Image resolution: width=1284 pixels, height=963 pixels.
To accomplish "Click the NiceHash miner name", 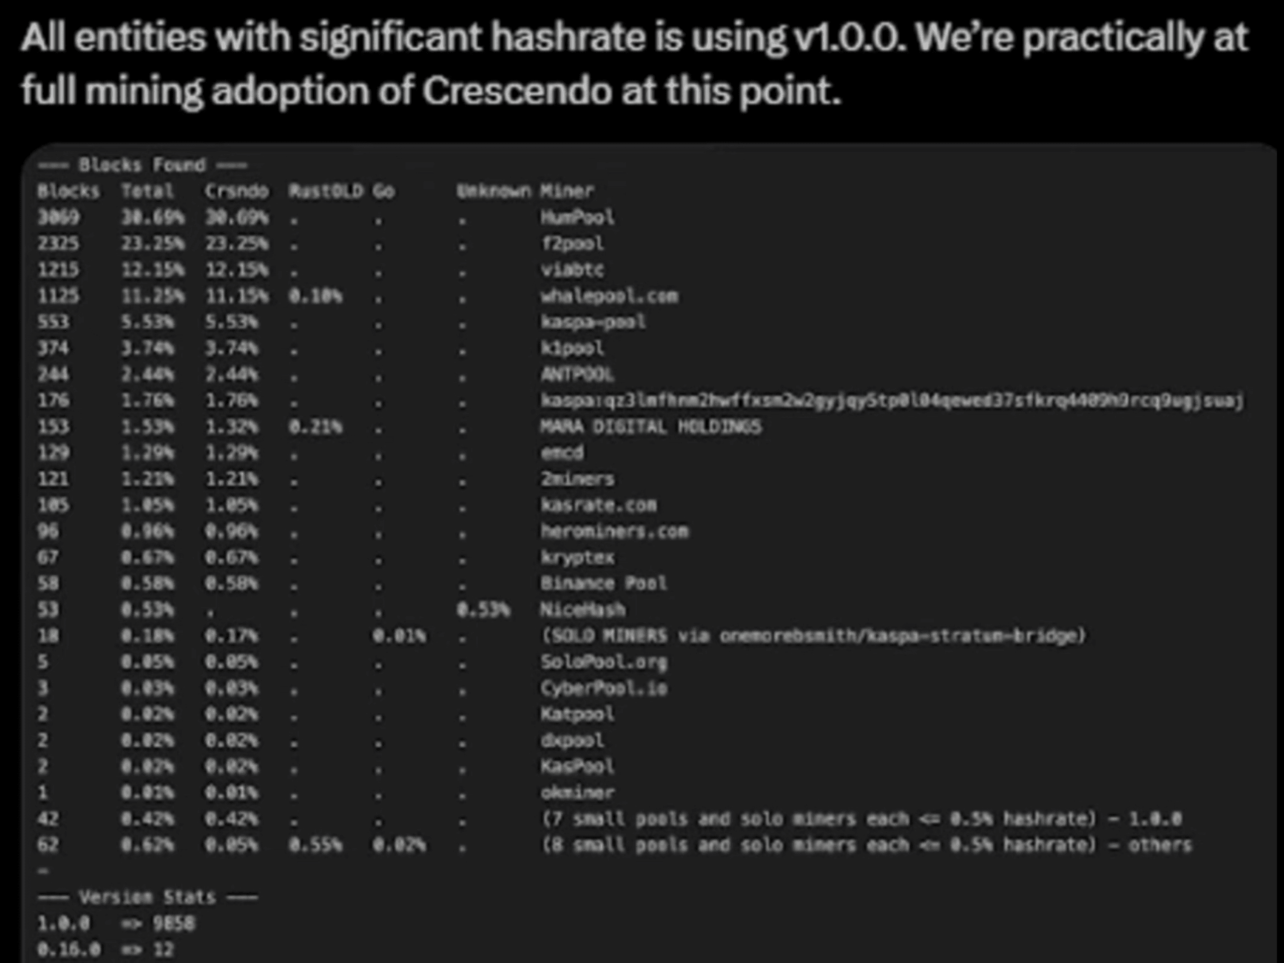I will point(583,609).
